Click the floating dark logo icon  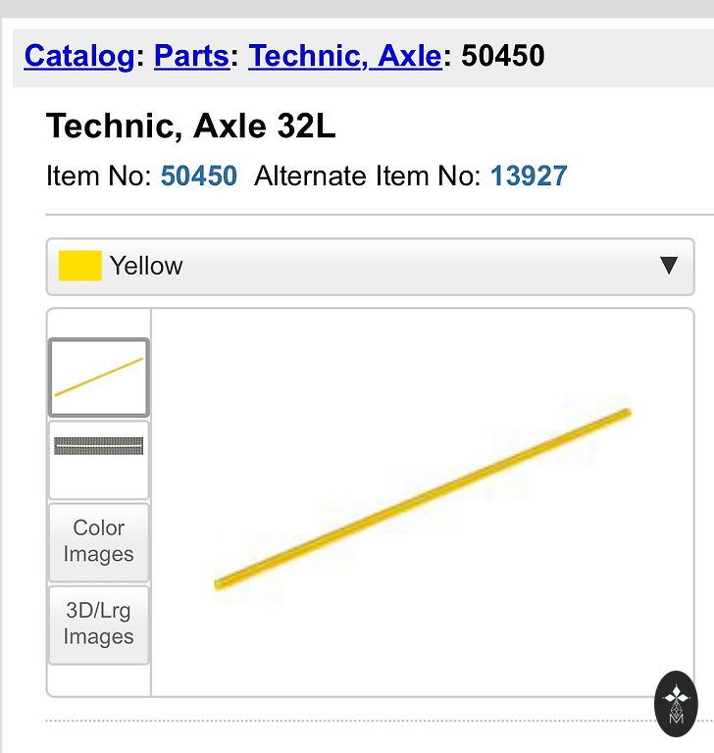tap(676, 703)
